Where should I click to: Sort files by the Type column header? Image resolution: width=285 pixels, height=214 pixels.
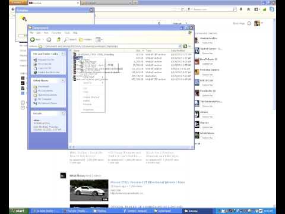157,51
